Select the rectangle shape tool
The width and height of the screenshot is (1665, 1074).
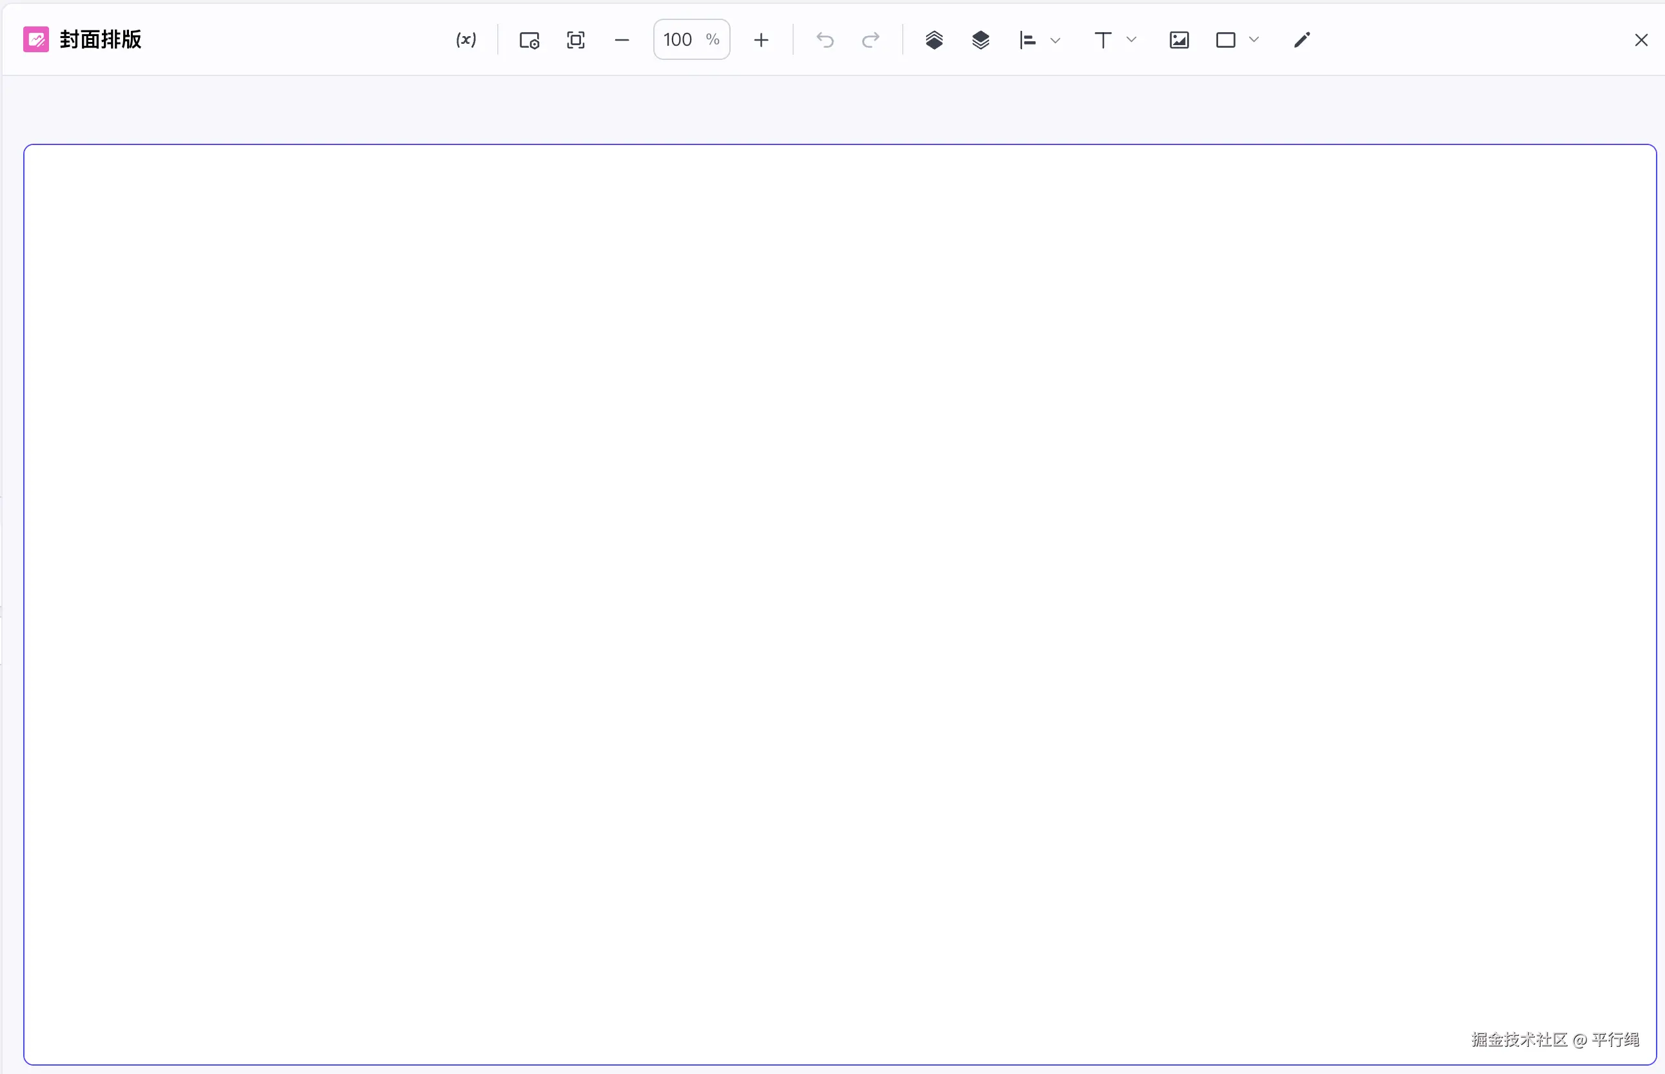click(x=1226, y=40)
